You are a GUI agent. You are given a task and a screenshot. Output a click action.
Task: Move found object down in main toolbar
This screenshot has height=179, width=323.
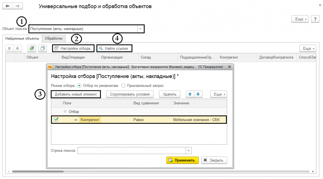18,48
